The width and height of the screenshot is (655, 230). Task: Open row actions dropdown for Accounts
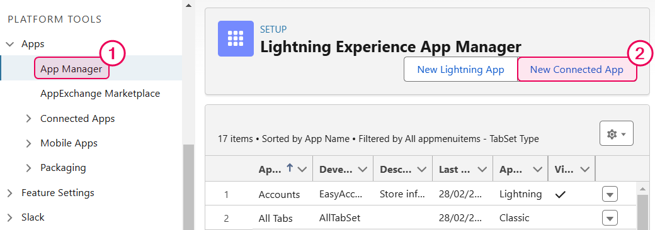[610, 194]
